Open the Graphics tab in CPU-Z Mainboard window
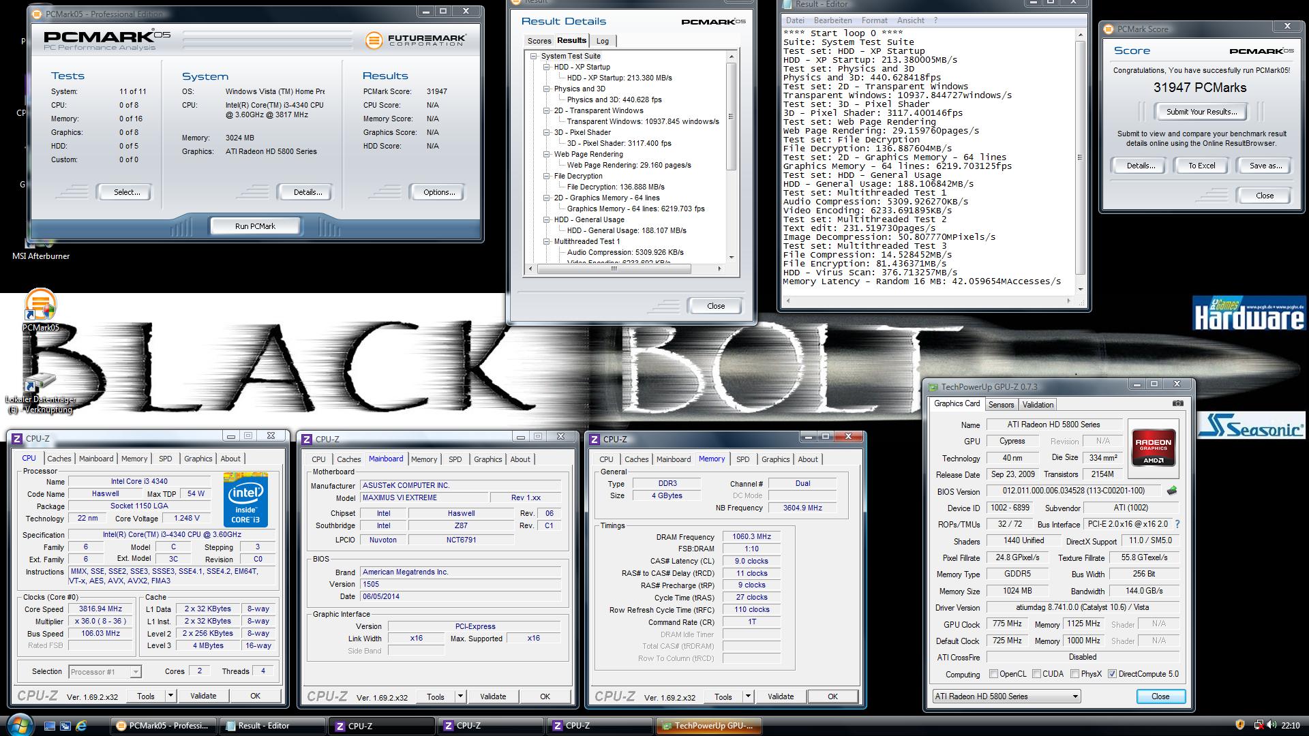 487,459
